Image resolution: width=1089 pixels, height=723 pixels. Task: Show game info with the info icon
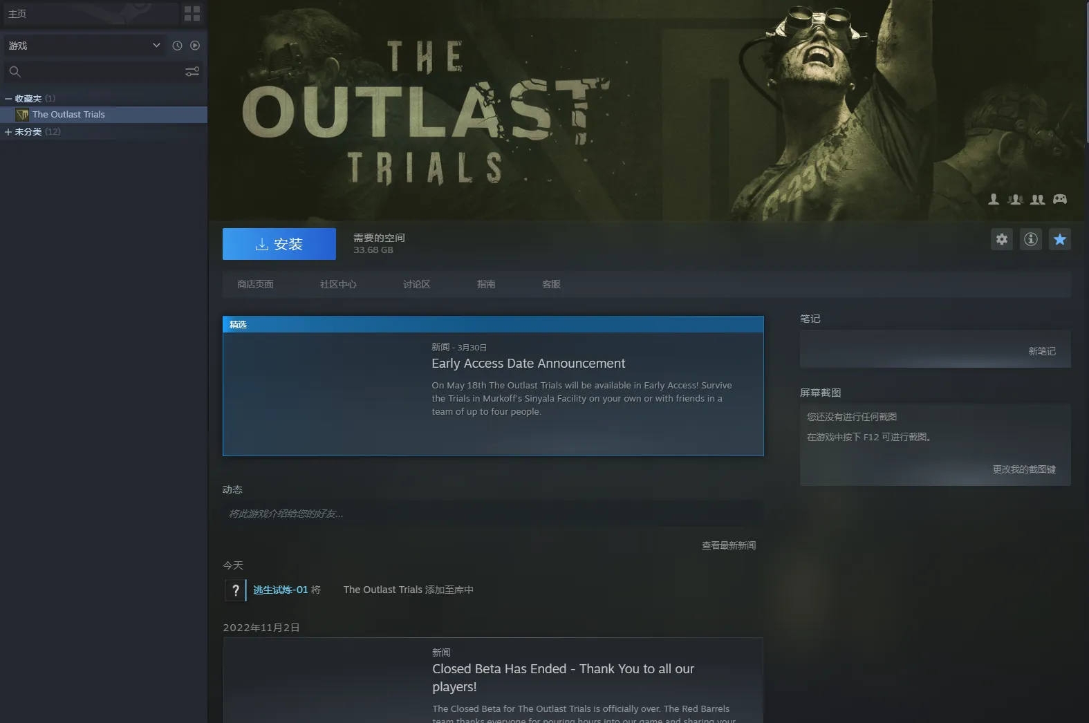tap(1030, 240)
